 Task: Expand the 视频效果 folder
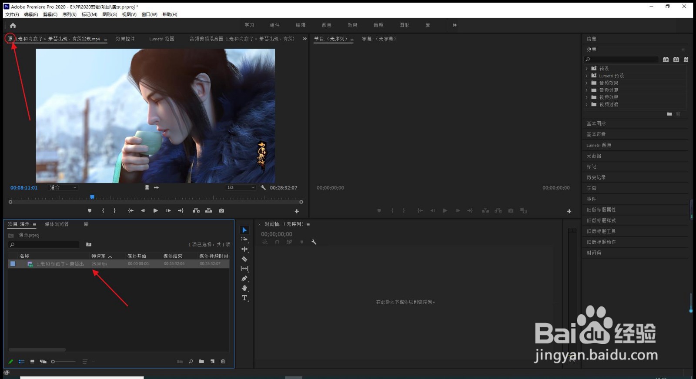(x=587, y=97)
